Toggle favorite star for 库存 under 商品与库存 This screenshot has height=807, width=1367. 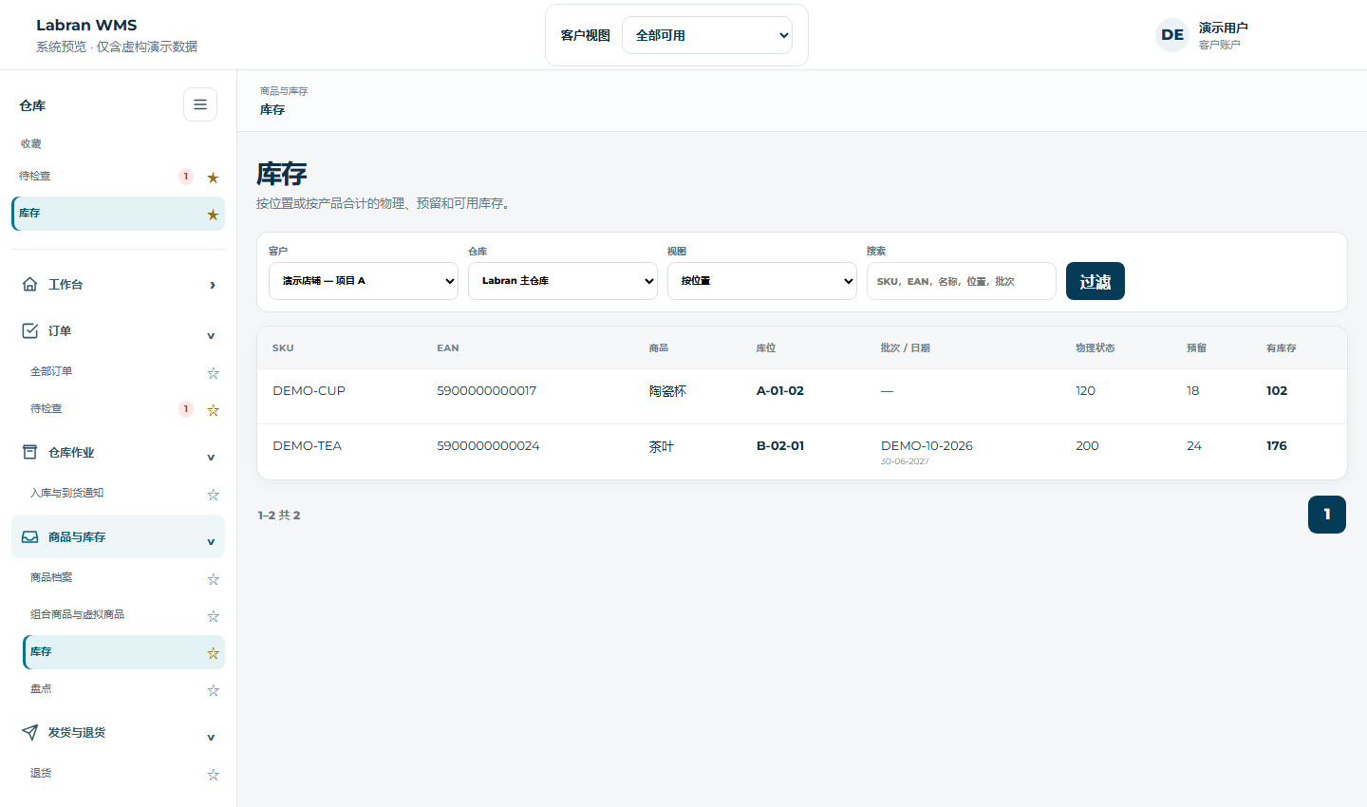point(213,653)
